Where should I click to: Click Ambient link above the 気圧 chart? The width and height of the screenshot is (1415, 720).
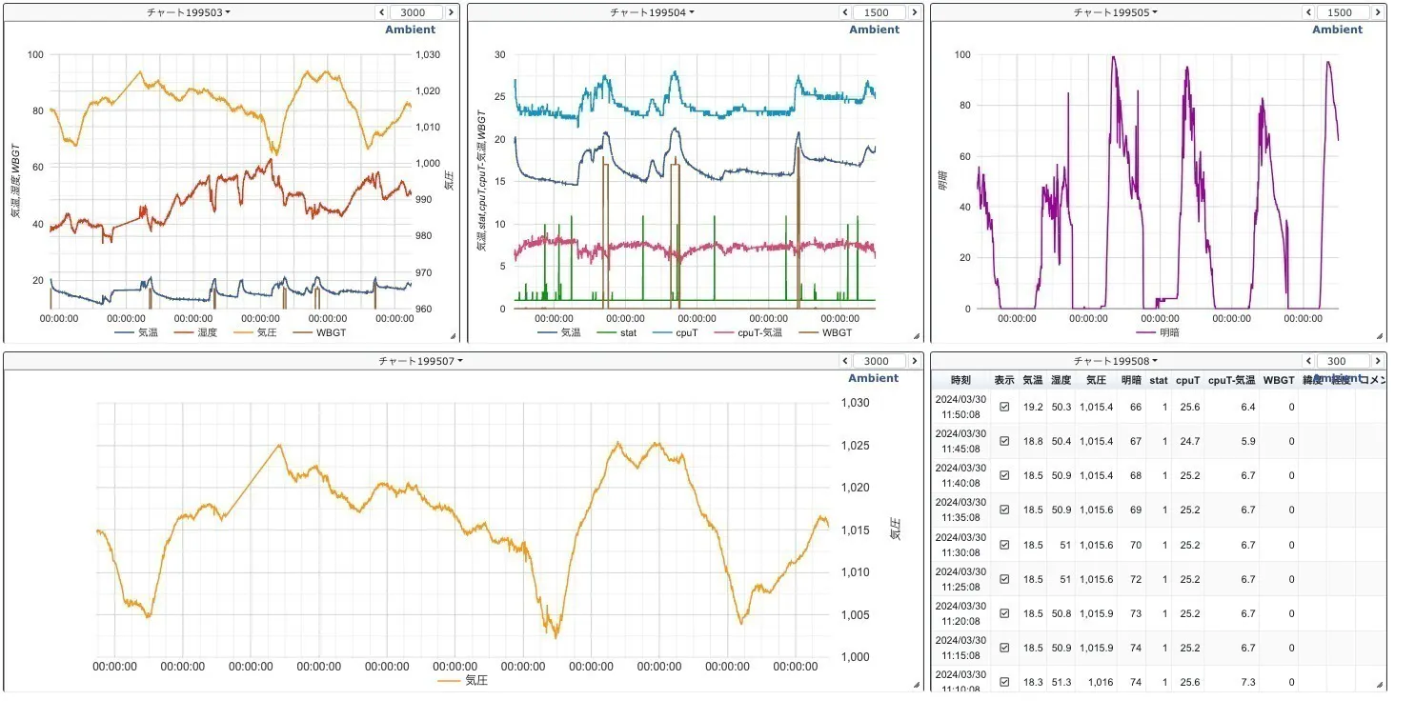pos(873,378)
